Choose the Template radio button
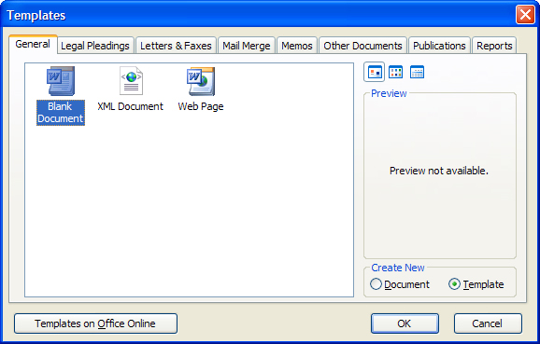 point(454,284)
